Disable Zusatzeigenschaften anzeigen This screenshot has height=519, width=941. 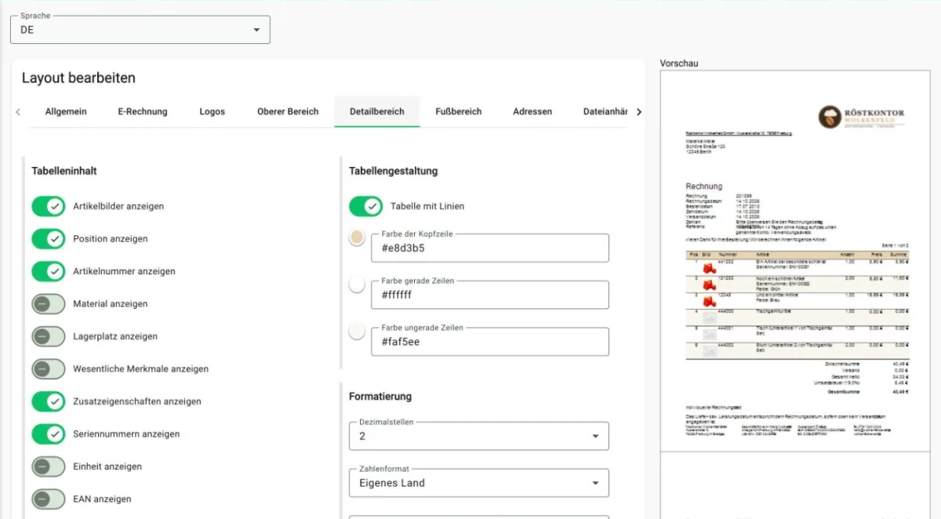[49, 401]
